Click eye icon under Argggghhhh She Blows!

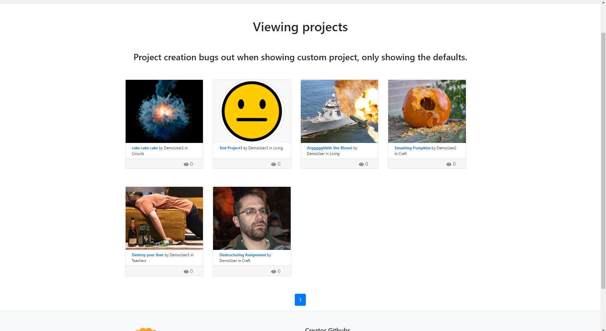tap(361, 164)
